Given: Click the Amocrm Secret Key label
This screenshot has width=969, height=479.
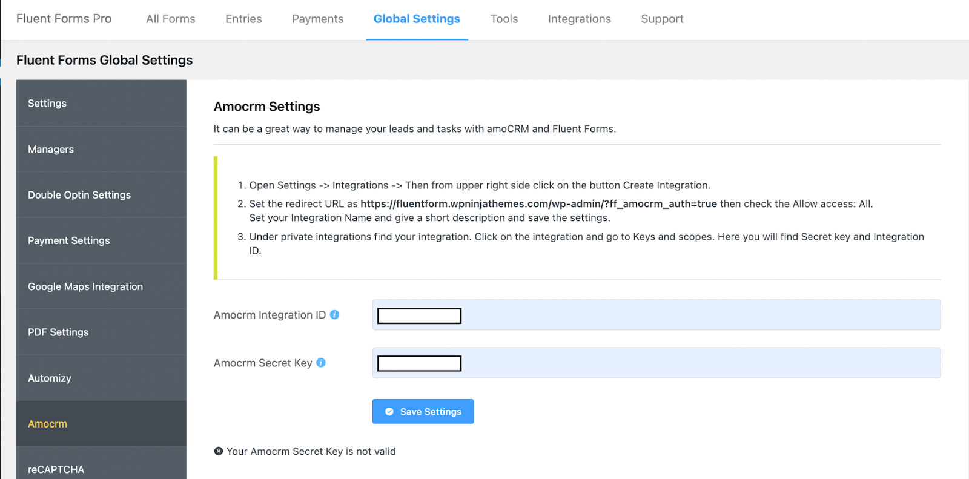Looking at the screenshot, I should [x=263, y=363].
